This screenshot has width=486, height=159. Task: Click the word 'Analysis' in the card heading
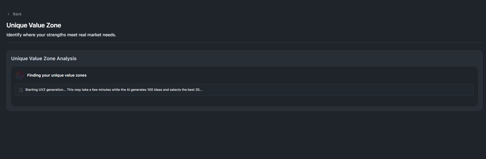point(66,59)
